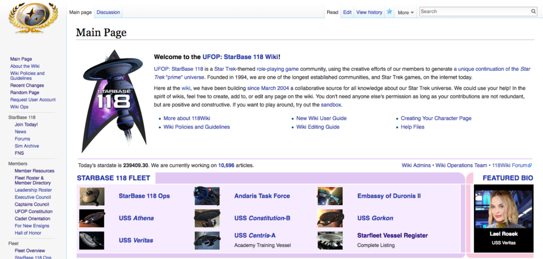Viewport: 543px width, 259px height.
Task: Click UFOP: StarBase 118 Wiki heading link
Action: (x=240, y=57)
